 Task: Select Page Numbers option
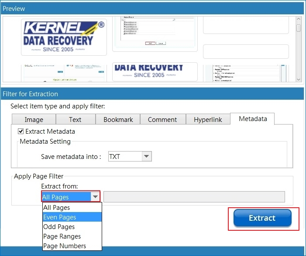pos(72,246)
